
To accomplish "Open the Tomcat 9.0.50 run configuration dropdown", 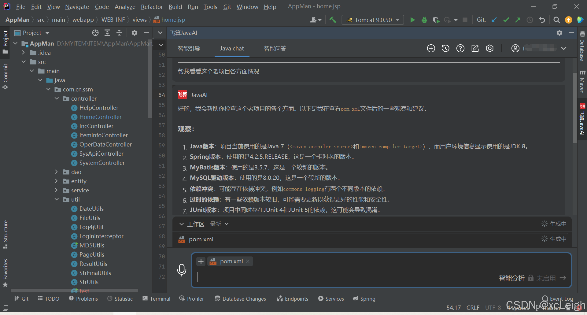I will (x=397, y=20).
